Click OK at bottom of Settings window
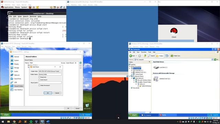220x124 pixels. click(x=68, y=108)
